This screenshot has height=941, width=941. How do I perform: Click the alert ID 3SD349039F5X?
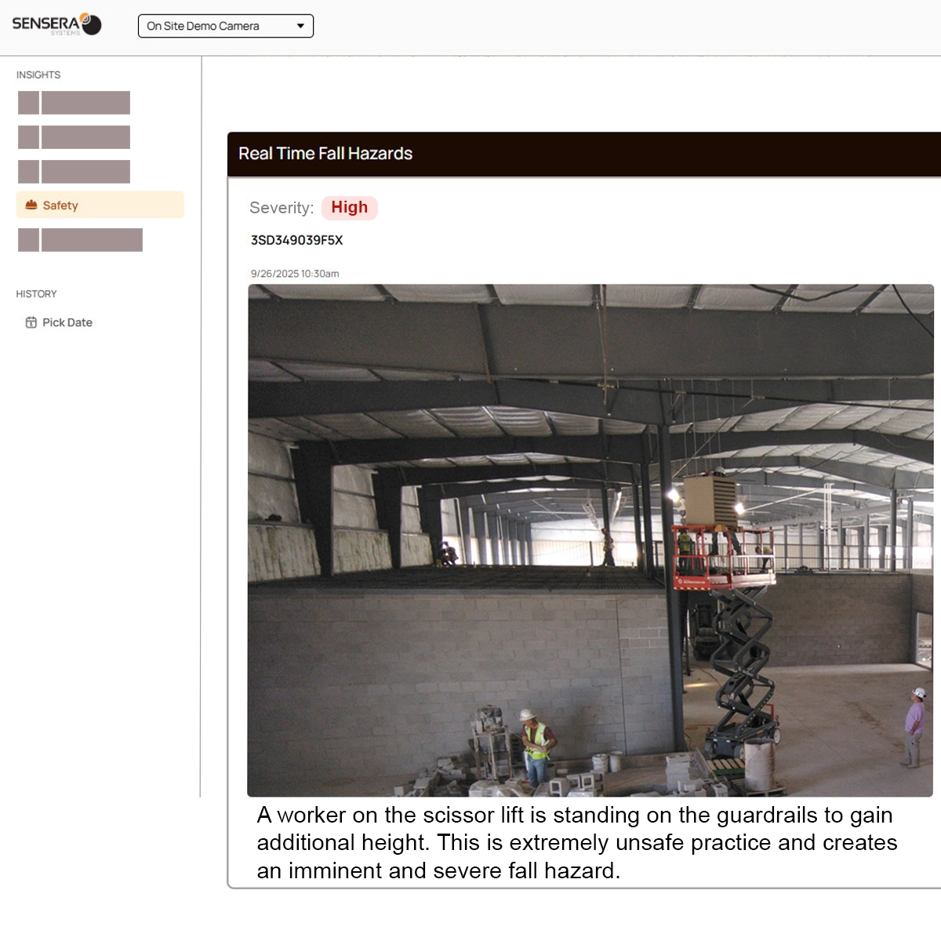(x=296, y=240)
